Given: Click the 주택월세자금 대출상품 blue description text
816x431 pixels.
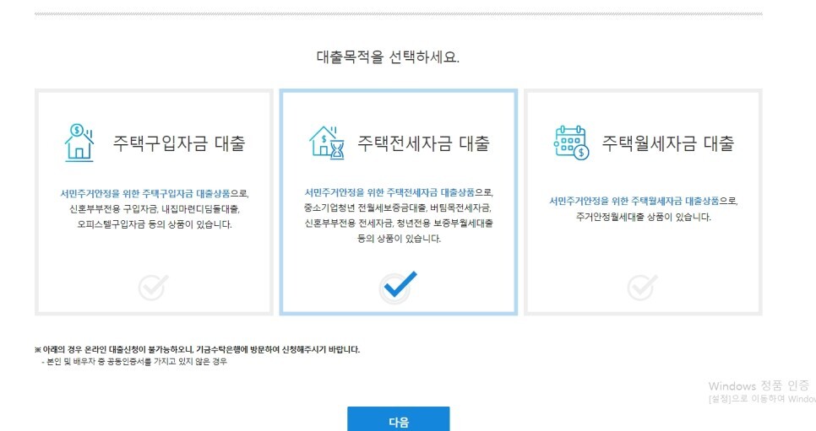Looking at the screenshot, I should [x=634, y=201].
